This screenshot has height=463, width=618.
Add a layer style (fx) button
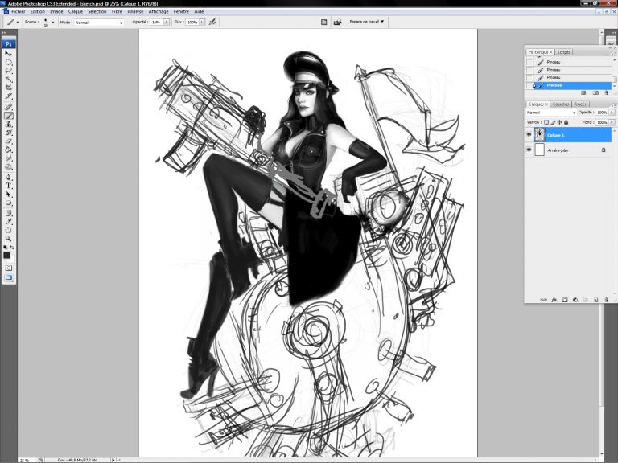tap(554, 300)
